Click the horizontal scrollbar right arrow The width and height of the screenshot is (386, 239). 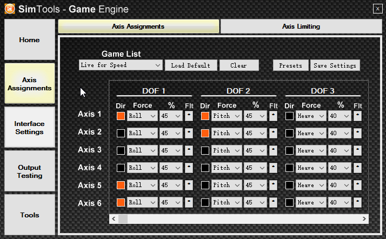364,219
